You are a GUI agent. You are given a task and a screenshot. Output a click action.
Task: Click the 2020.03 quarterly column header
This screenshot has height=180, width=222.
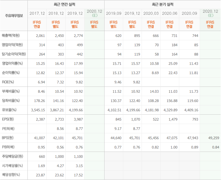(x=151, y=13)
